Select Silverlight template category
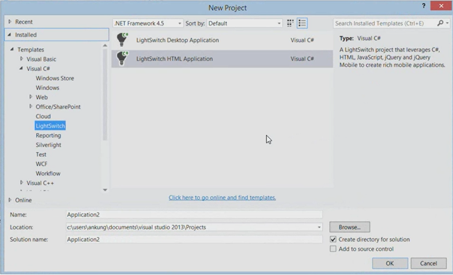The width and height of the screenshot is (453, 275). pyautogui.click(x=48, y=145)
